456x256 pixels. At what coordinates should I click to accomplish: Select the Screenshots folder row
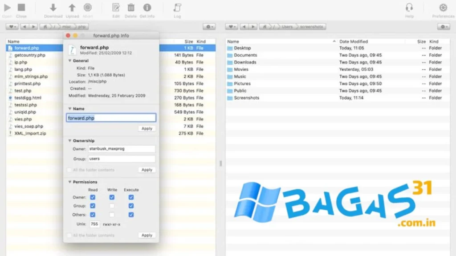coord(338,98)
